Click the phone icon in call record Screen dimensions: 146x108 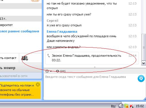[x=49, y=56]
